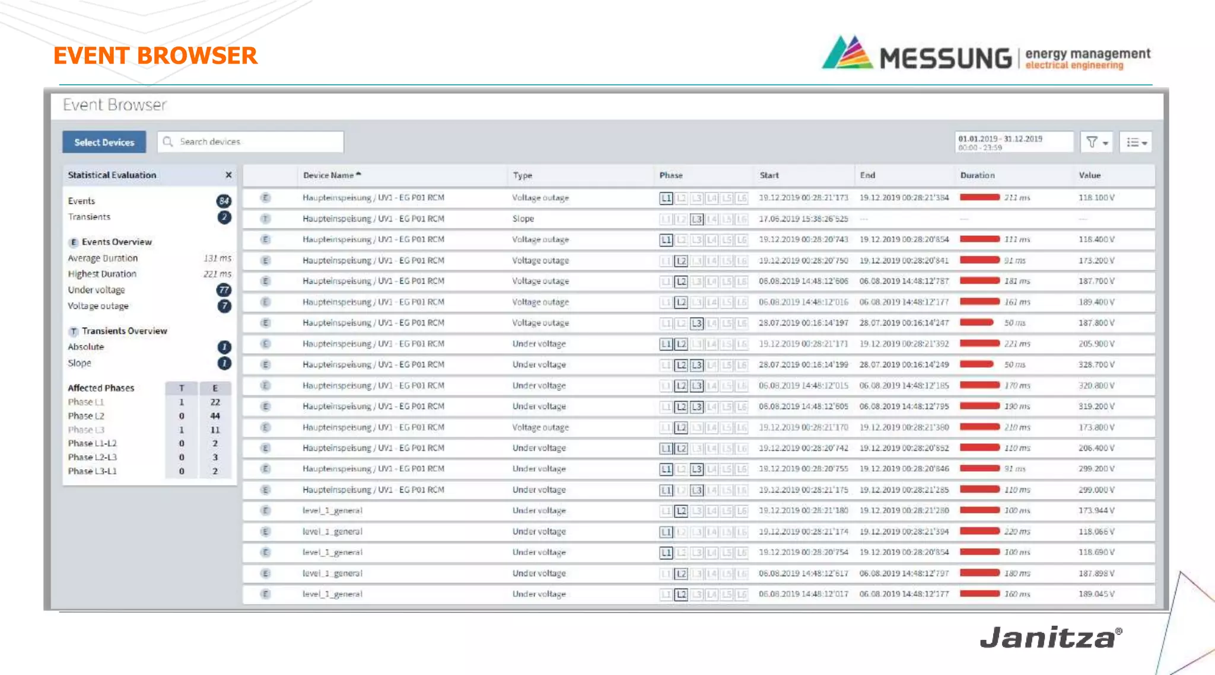Click the E icon beside Events Overview
This screenshot has width=1215, height=675.
coord(74,242)
